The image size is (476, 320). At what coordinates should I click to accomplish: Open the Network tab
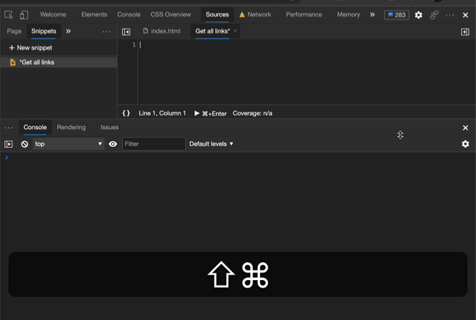click(255, 14)
